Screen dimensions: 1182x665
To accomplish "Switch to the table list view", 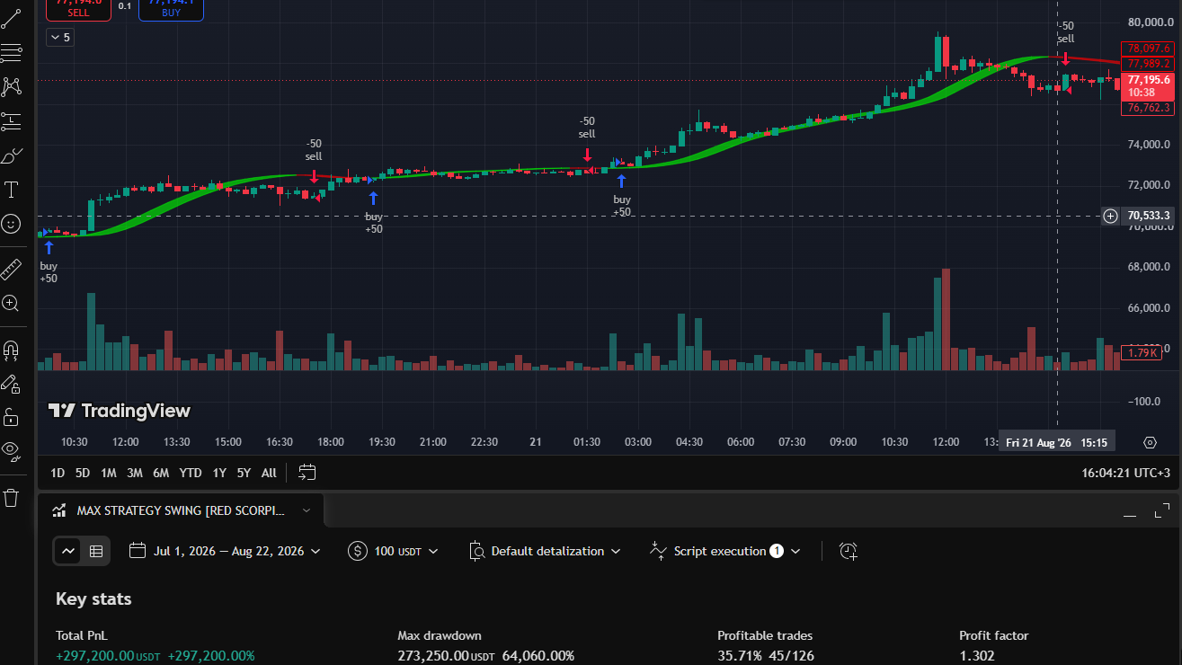I will tap(96, 551).
